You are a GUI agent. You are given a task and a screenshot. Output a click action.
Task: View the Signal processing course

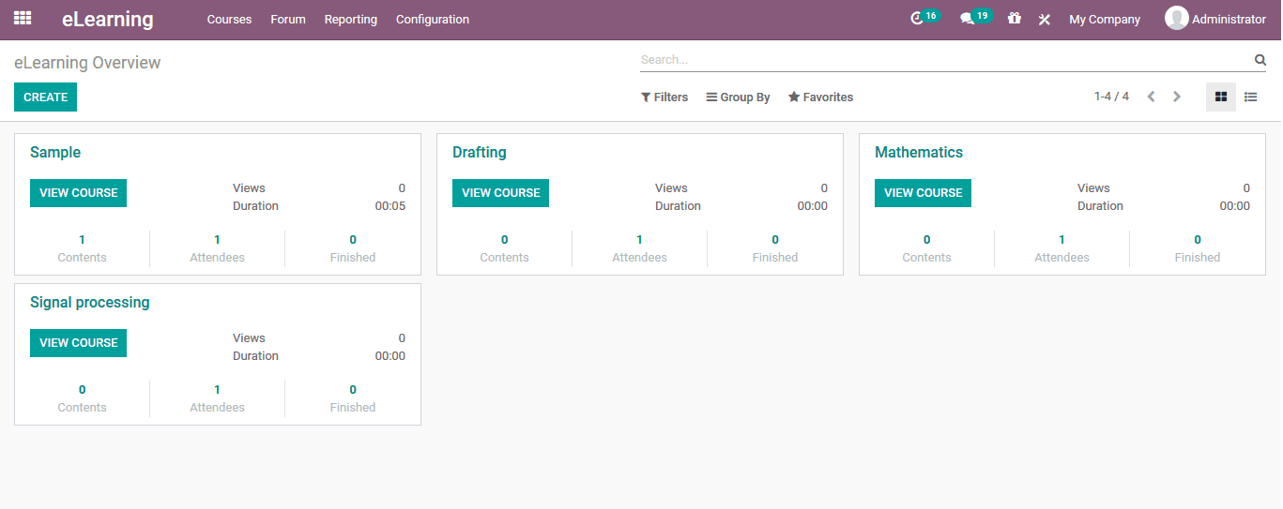point(78,343)
